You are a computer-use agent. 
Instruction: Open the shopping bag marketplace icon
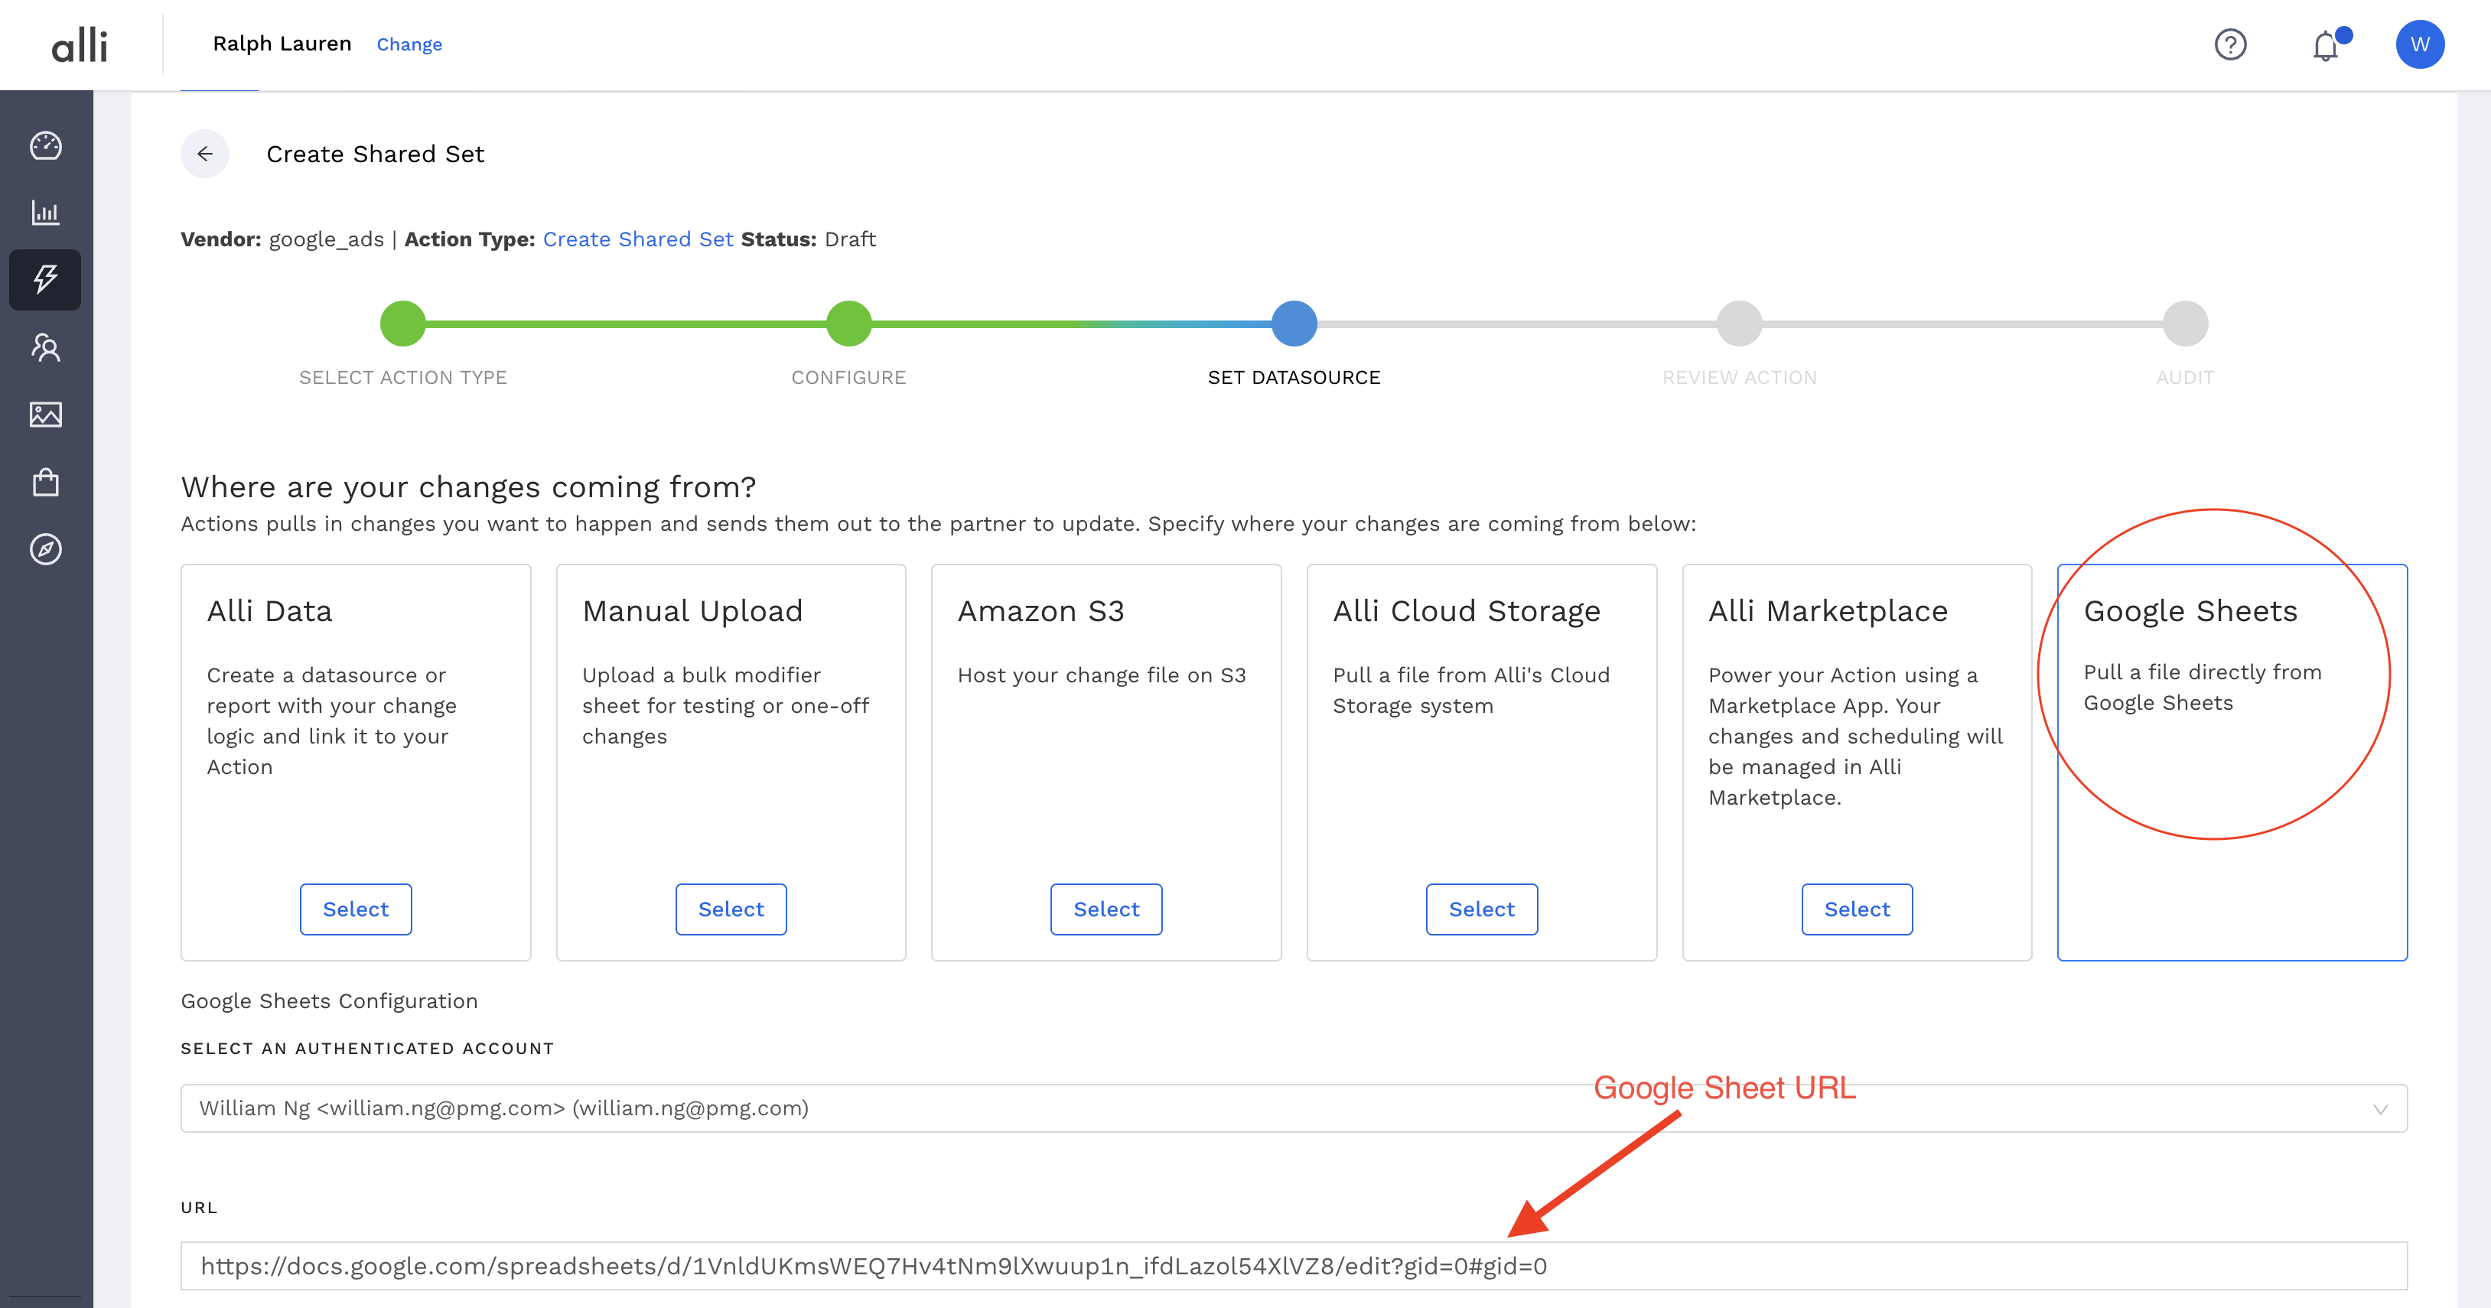point(45,481)
